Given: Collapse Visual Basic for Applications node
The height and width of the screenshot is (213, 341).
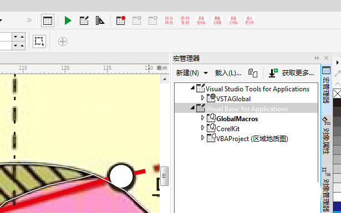Looking at the screenshot, I should coord(192,107).
